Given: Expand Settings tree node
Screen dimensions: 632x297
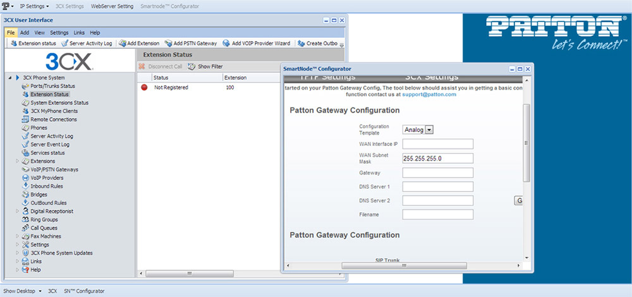Looking at the screenshot, I should point(17,245).
